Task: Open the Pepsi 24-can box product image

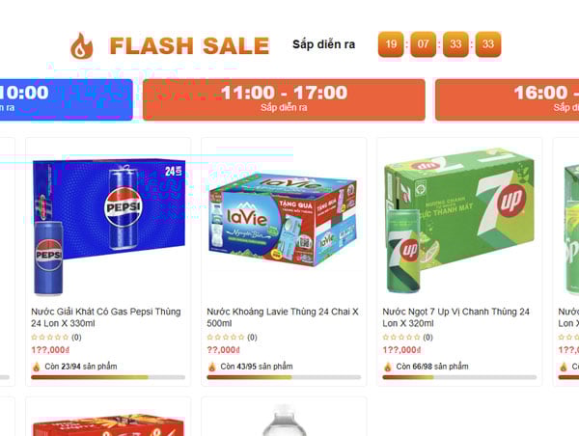Action: 108,226
